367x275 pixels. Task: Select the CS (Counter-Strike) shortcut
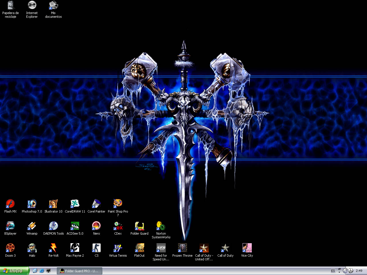click(96, 250)
